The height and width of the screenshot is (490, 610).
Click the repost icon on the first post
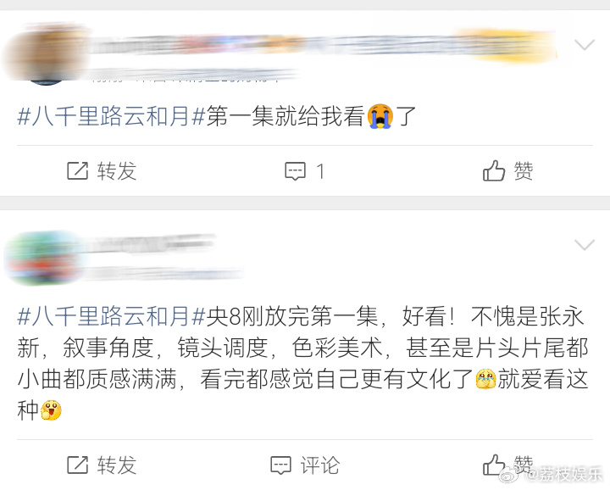pyautogui.click(x=77, y=171)
